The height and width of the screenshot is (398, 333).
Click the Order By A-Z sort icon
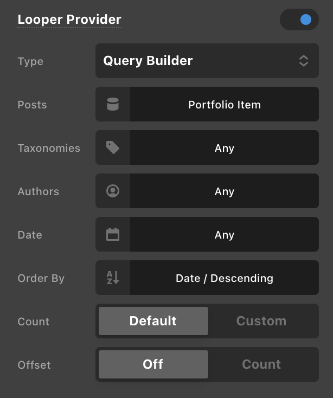pyautogui.click(x=113, y=278)
